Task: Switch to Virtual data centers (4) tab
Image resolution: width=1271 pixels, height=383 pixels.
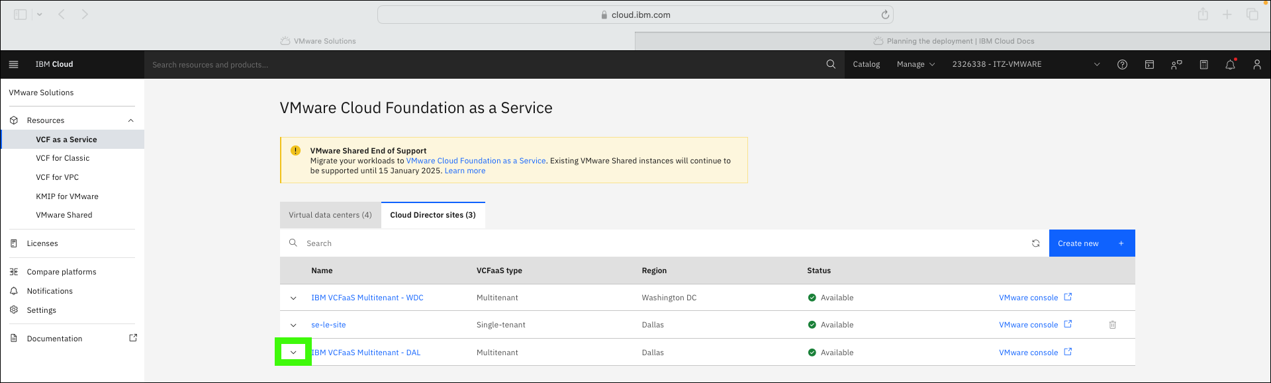Action: 330,215
